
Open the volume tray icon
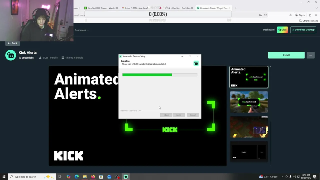294,177
